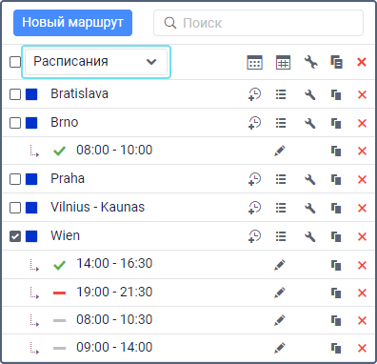Select the 08:00 - 10:00 schedule under Brno

(x=114, y=150)
